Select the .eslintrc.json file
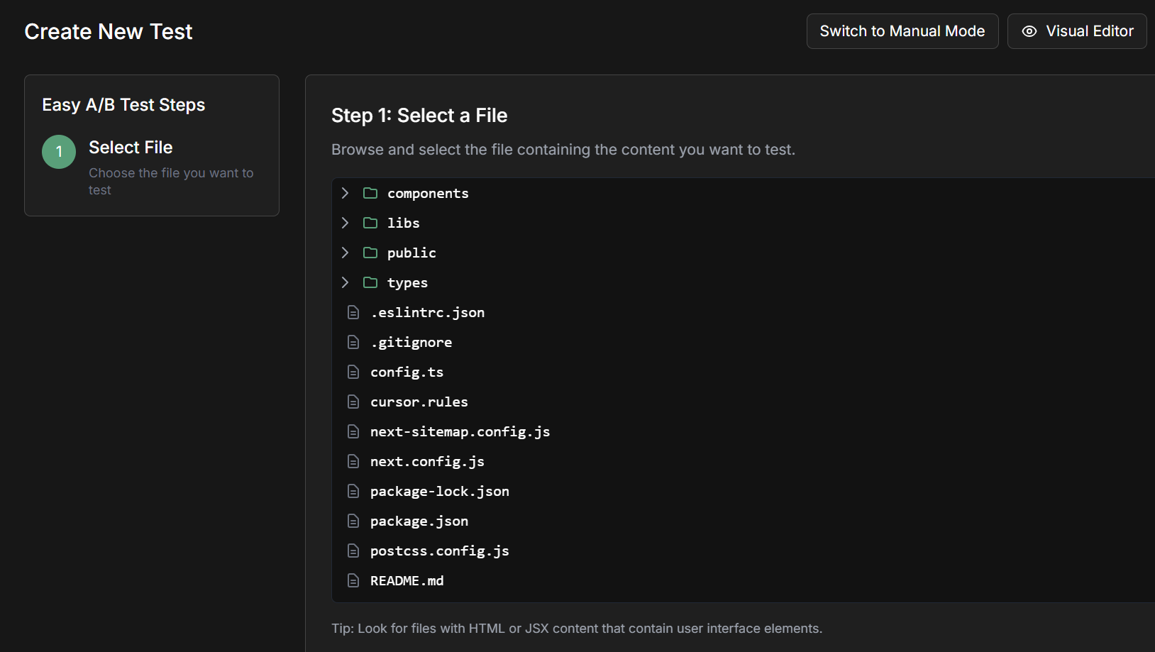1155x652 pixels. click(427, 311)
